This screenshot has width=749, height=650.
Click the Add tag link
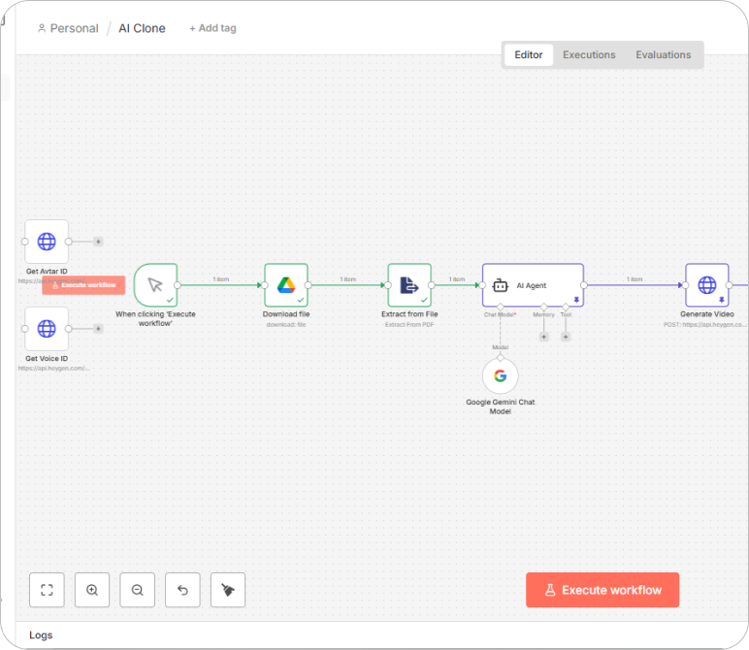pos(212,28)
